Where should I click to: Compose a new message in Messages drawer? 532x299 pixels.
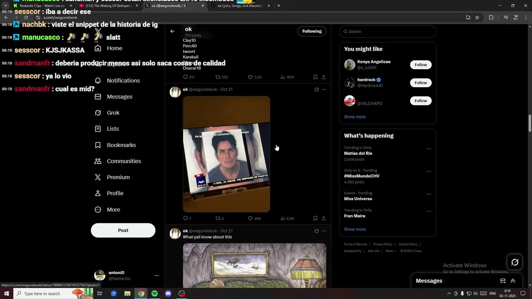(x=503, y=281)
